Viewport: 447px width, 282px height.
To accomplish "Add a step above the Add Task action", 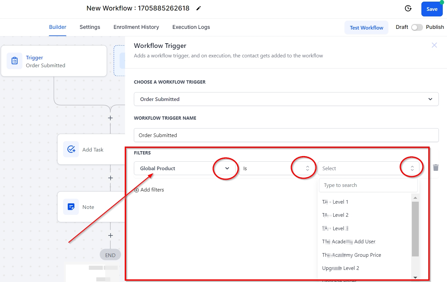I will (110, 118).
